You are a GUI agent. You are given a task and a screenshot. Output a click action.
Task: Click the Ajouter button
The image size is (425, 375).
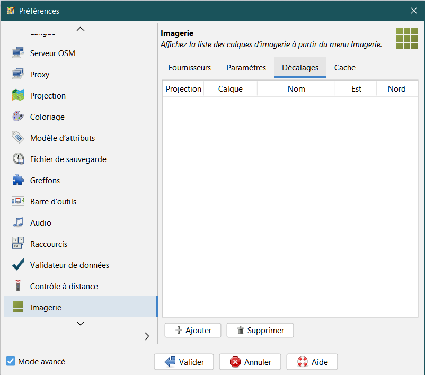pos(193,331)
